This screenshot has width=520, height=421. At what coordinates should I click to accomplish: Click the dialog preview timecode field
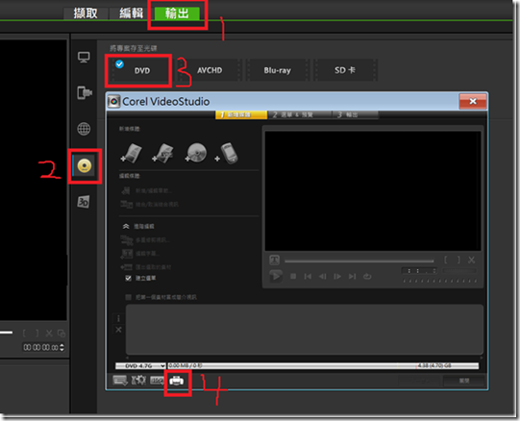(x=419, y=271)
